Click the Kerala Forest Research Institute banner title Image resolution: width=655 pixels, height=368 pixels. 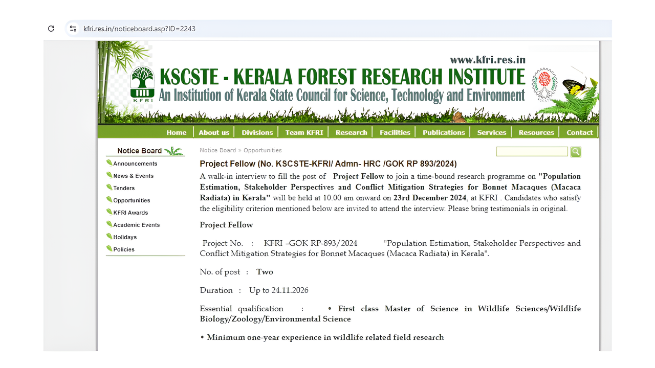(x=342, y=76)
